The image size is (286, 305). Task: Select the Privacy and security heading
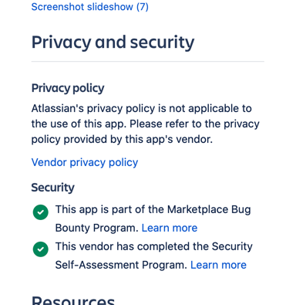click(x=113, y=42)
